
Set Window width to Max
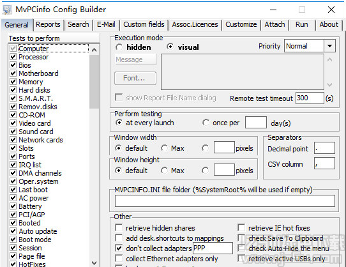point(164,148)
